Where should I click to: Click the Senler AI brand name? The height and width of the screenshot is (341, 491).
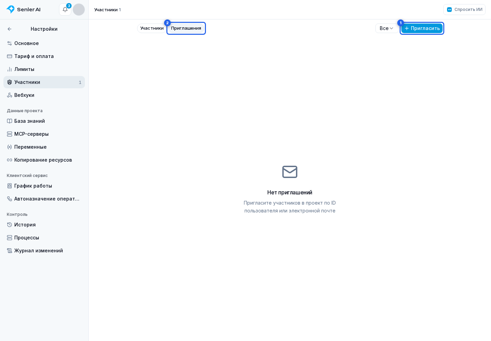[x=29, y=10]
